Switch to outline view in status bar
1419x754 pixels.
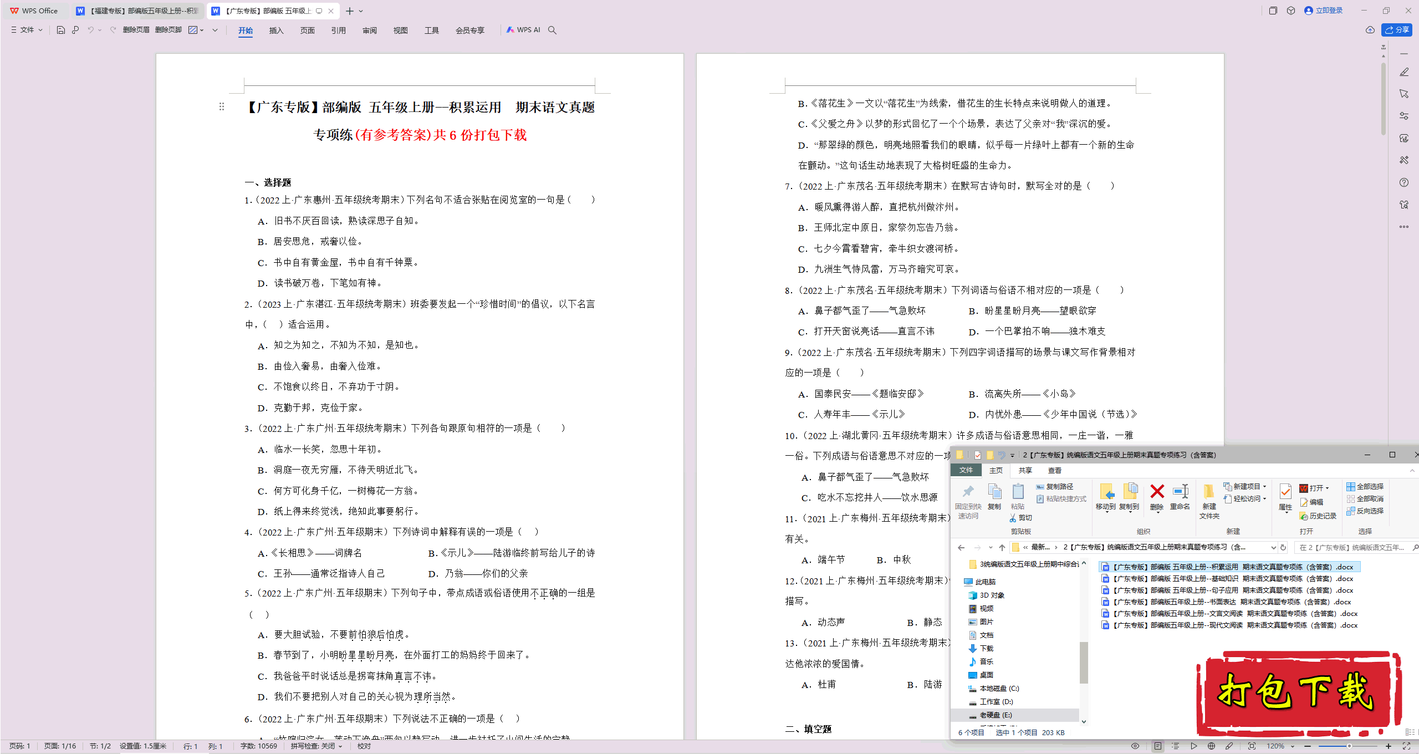[1175, 746]
